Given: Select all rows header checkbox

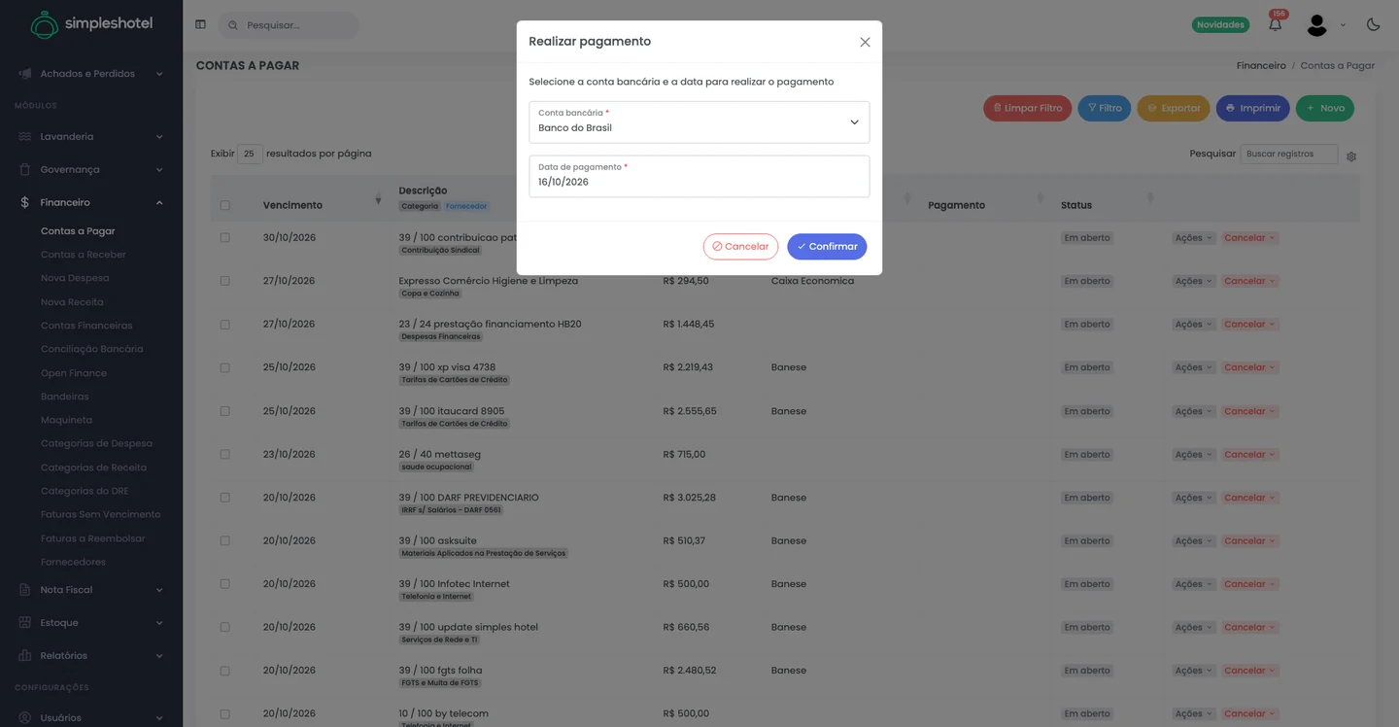Looking at the screenshot, I should (x=225, y=205).
